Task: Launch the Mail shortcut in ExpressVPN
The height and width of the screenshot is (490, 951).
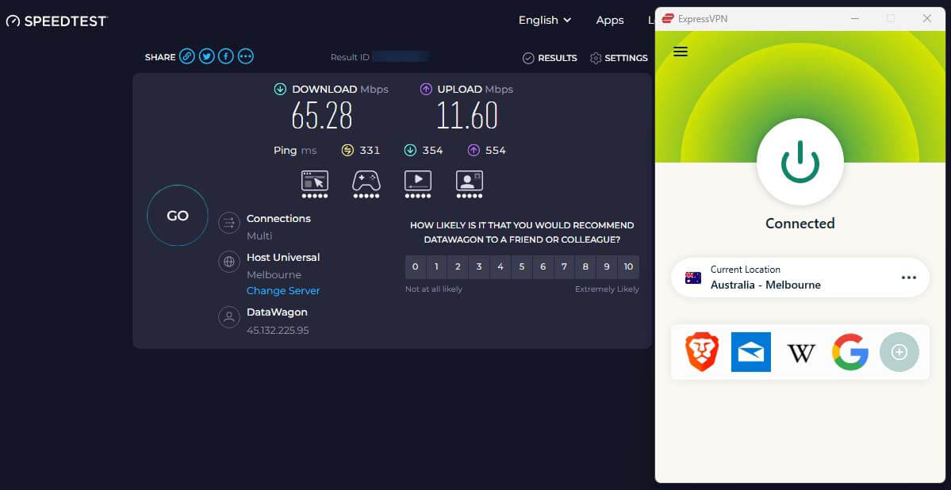Action: [751, 352]
